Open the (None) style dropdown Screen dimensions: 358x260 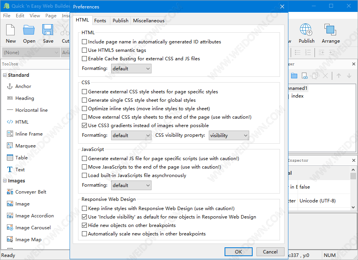pyautogui.click(x=31, y=53)
